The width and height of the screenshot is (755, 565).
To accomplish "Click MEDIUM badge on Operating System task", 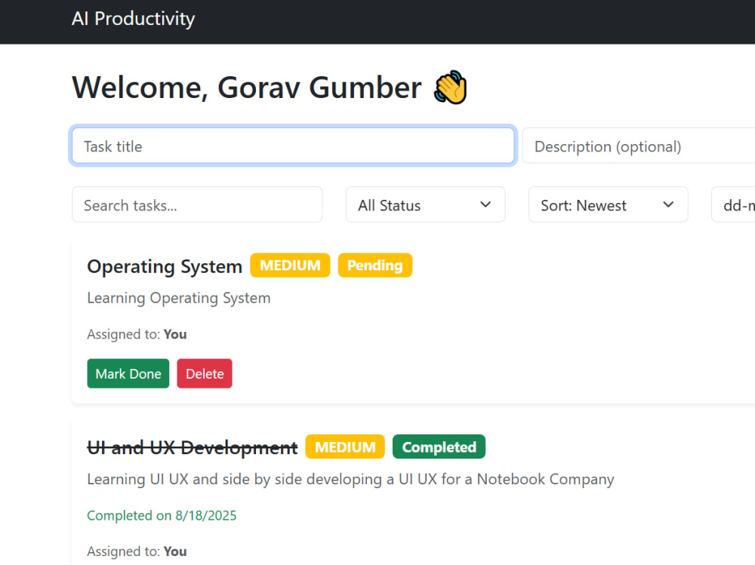I will click(x=290, y=266).
